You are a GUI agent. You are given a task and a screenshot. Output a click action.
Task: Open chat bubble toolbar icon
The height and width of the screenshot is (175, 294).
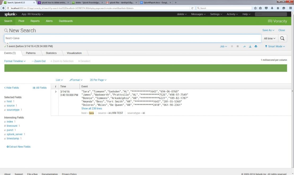[284, 8]
